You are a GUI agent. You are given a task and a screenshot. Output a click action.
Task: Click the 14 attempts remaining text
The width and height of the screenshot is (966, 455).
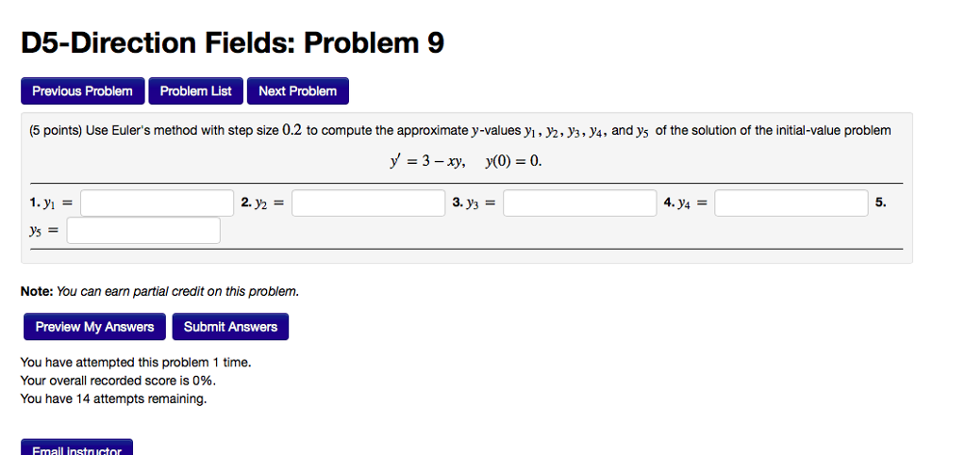click(x=113, y=399)
